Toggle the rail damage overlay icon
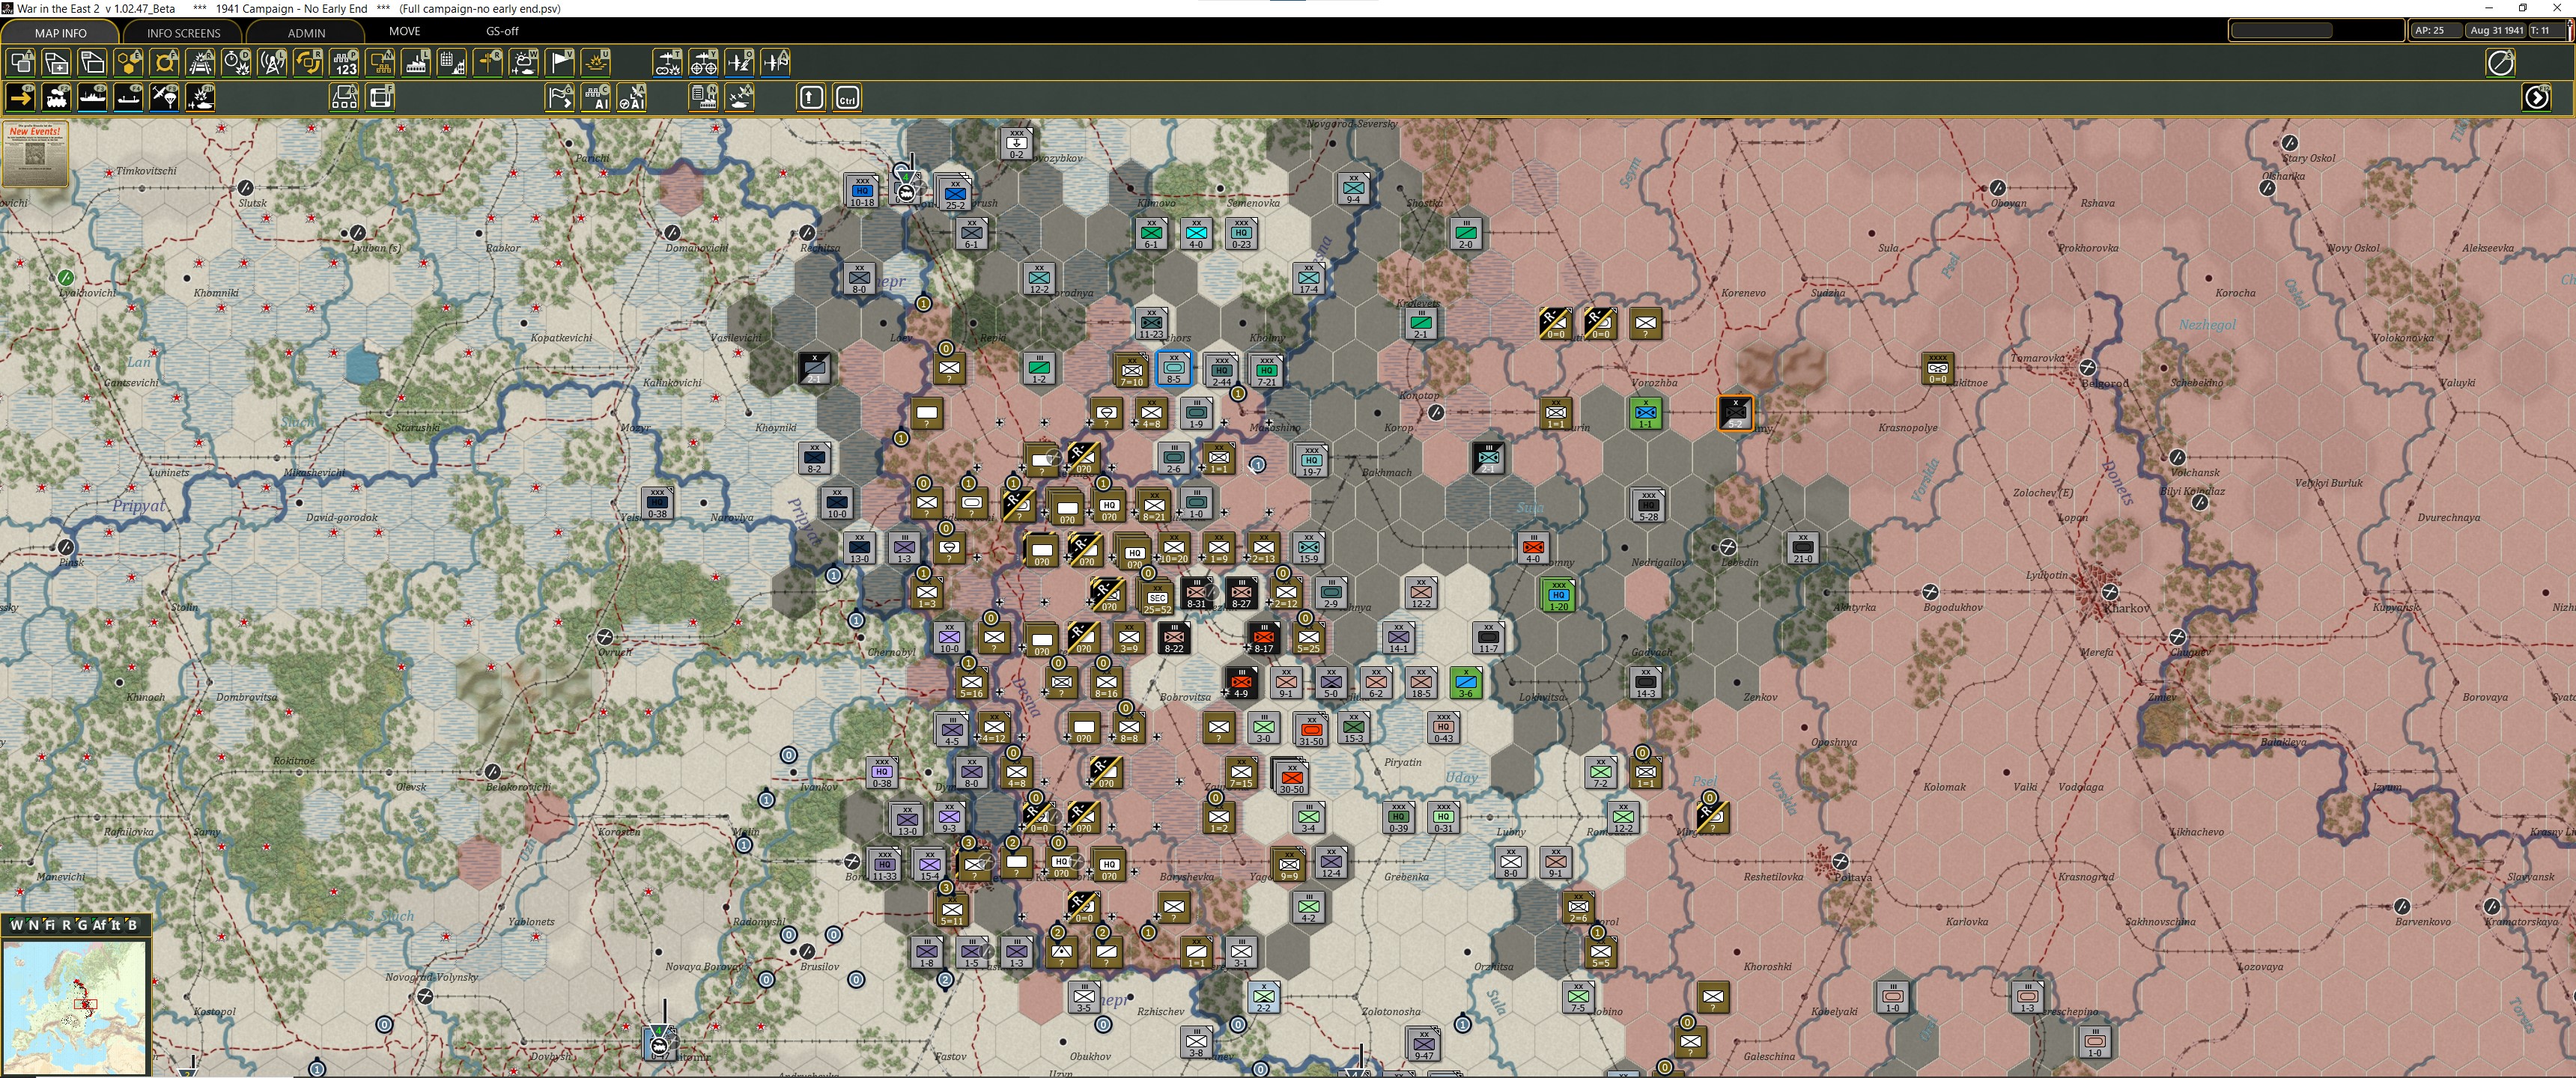2576x1078 pixels. pyautogui.click(x=201, y=63)
